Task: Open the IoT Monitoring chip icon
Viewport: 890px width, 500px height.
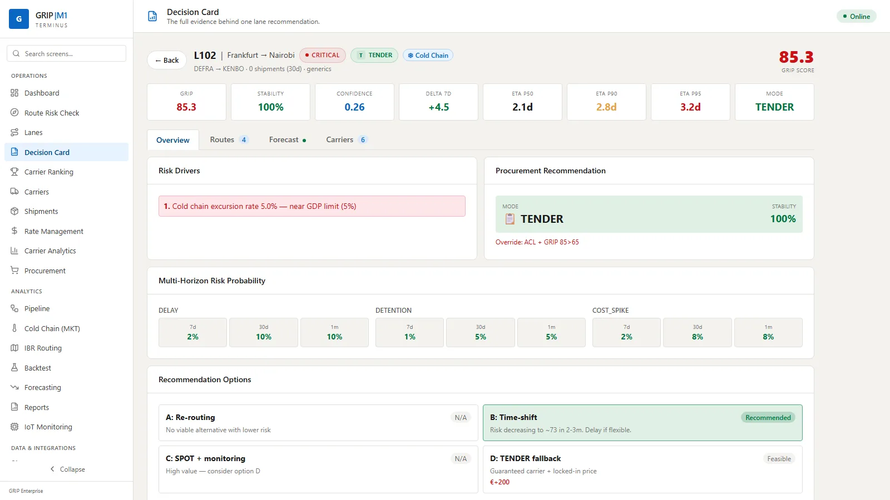Action: point(14,427)
